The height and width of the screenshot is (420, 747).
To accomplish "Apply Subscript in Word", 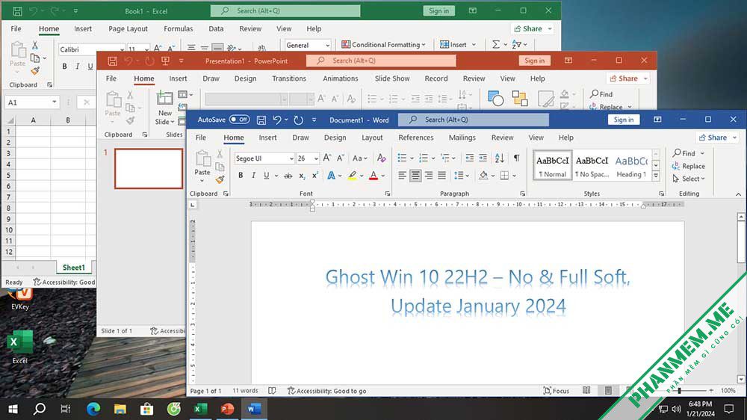I will click(302, 176).
